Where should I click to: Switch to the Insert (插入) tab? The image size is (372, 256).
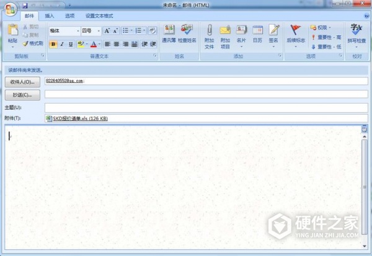(x=50, y=15)
